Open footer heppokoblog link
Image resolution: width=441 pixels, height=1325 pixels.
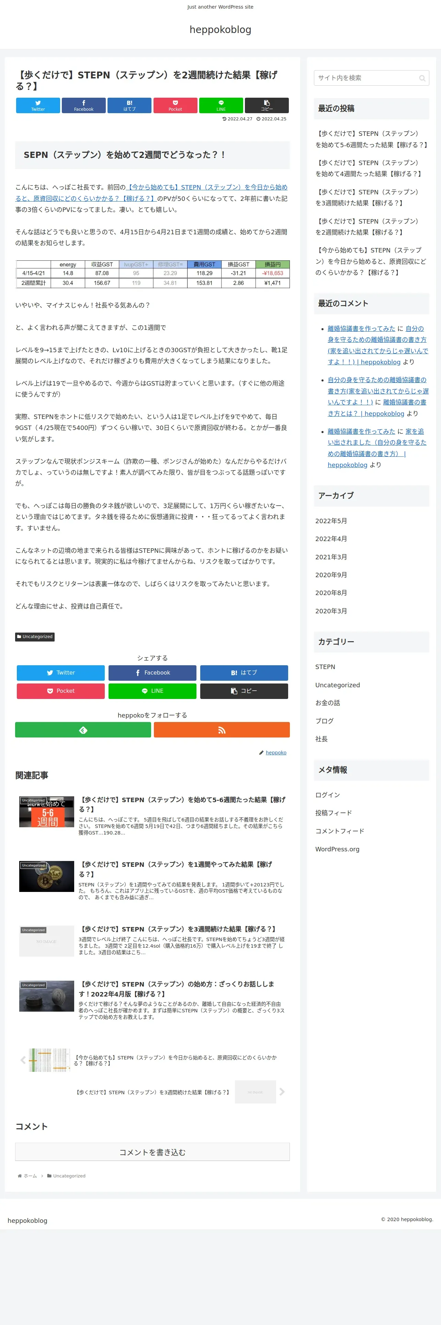click(x=27, y=1220)
